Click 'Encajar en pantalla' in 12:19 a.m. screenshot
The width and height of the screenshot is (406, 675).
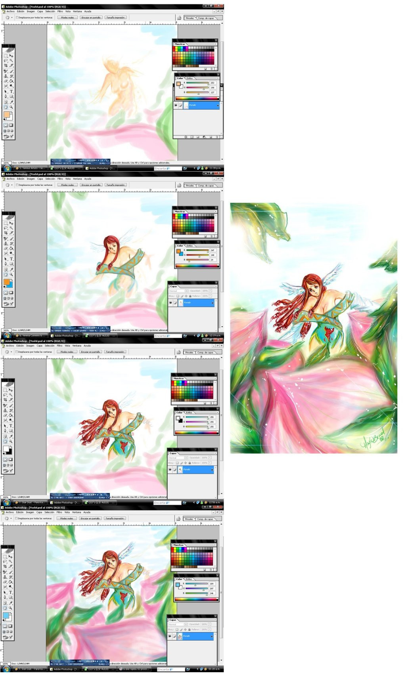click(91, 185)
